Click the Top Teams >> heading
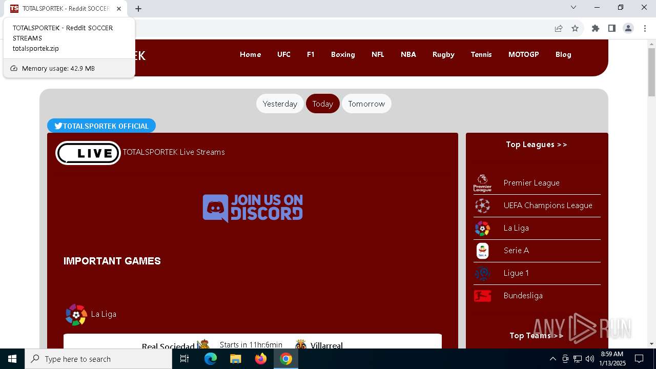 pos(537,336)
